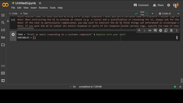Mirror cell in a tab
Viewport: 183px width, 103px height.
click(x=166, y=31)
